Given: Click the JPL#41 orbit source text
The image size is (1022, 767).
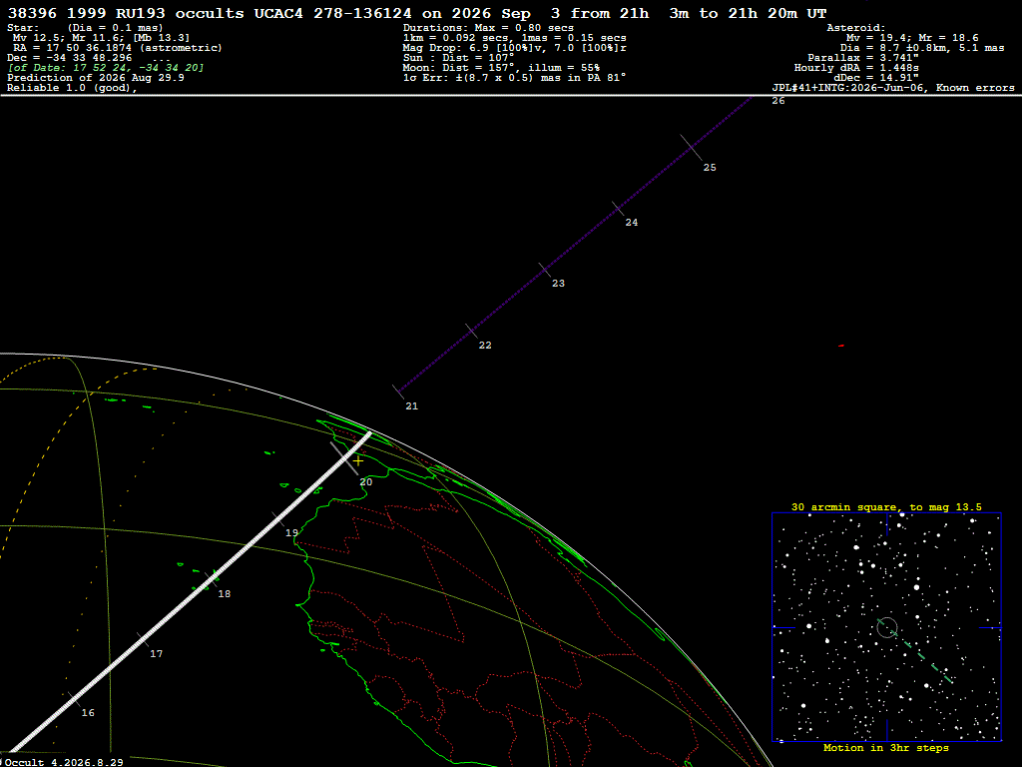Looking at the screenshot, I should 893,88.
